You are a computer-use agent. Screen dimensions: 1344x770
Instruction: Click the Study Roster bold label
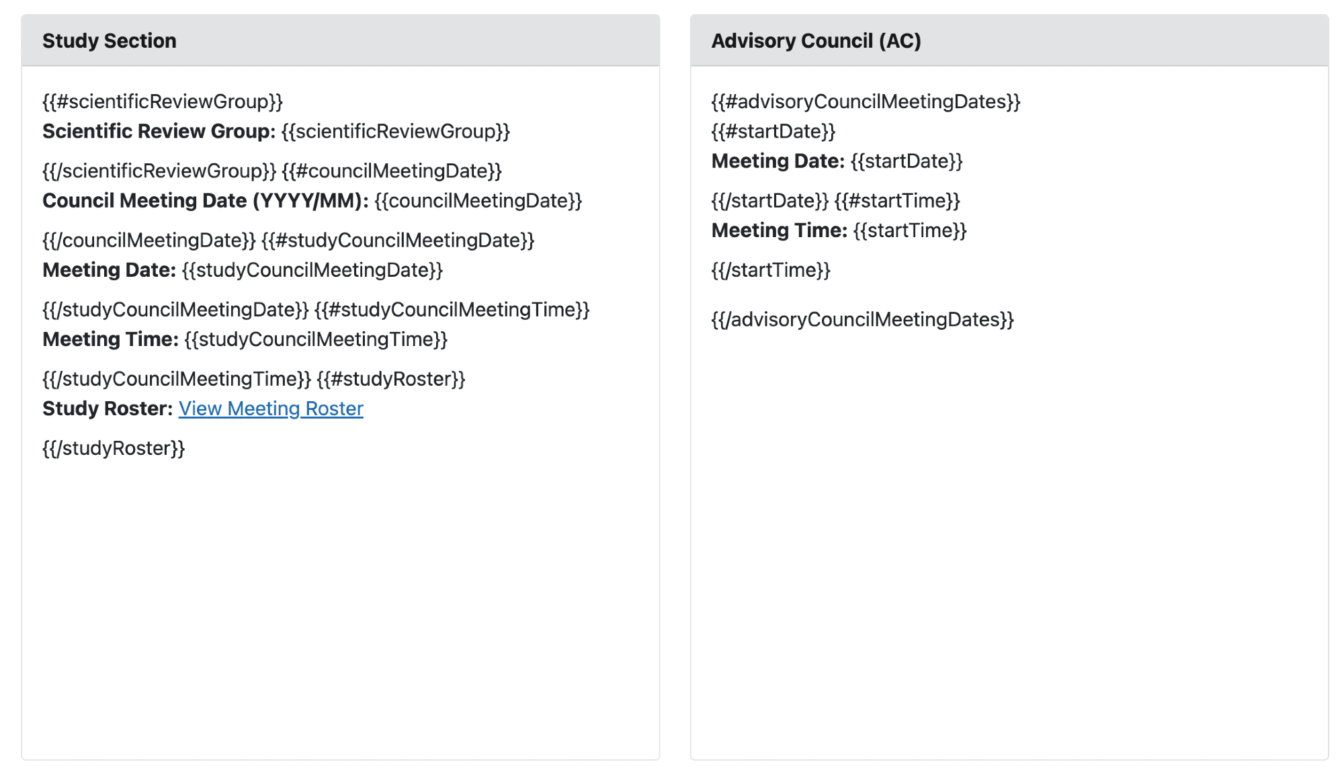point(108,409)
